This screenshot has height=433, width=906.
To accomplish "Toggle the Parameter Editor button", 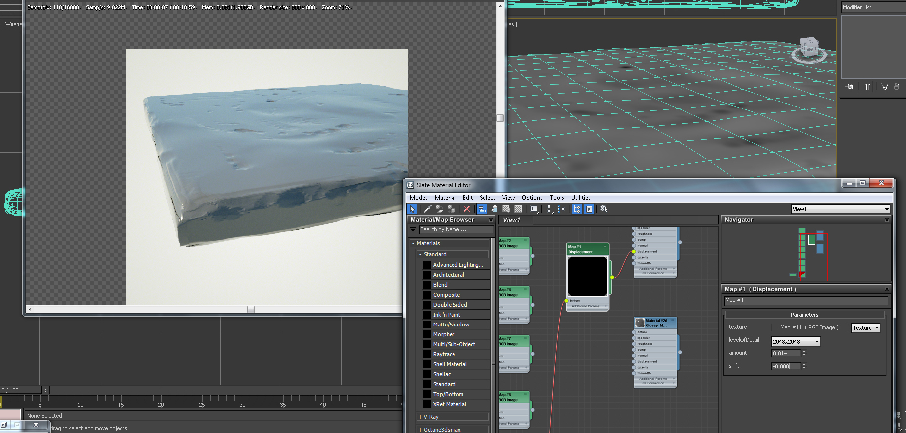I will click(589, 209).
